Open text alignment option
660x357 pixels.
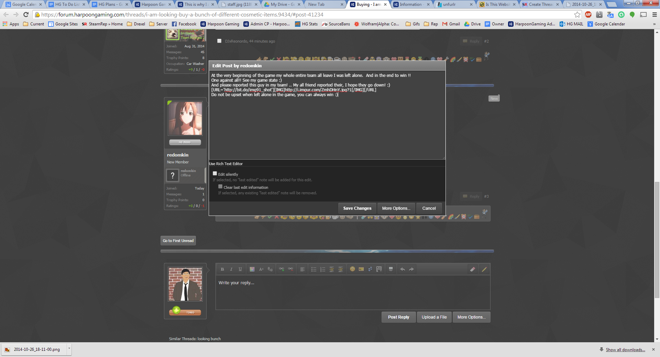coord(302,269)
